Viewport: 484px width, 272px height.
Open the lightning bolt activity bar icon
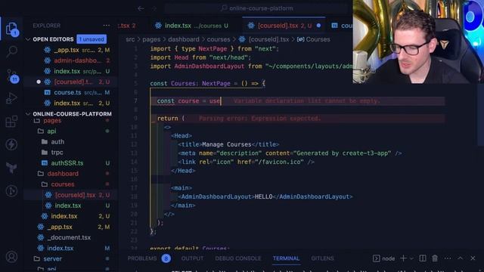(x=12, y=144)
